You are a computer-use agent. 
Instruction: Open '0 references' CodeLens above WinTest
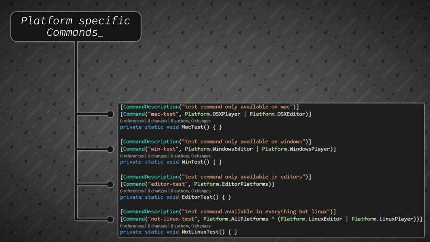(x=132, y=156)
